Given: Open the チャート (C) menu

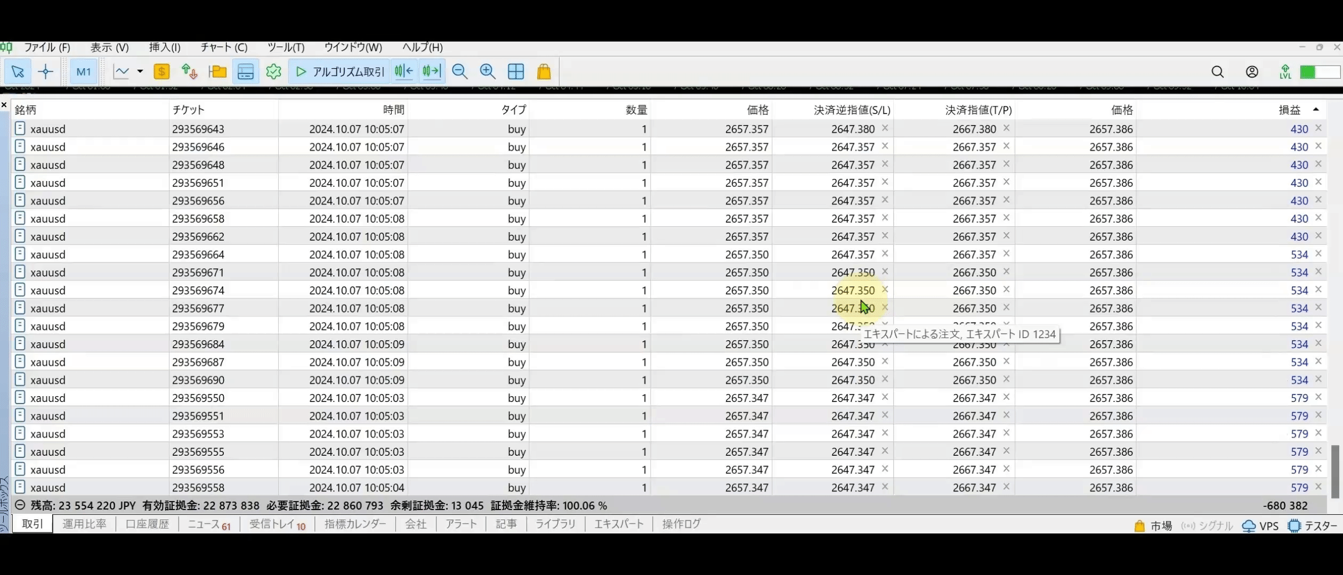Looking at the screenshot, I should [224, 47].
